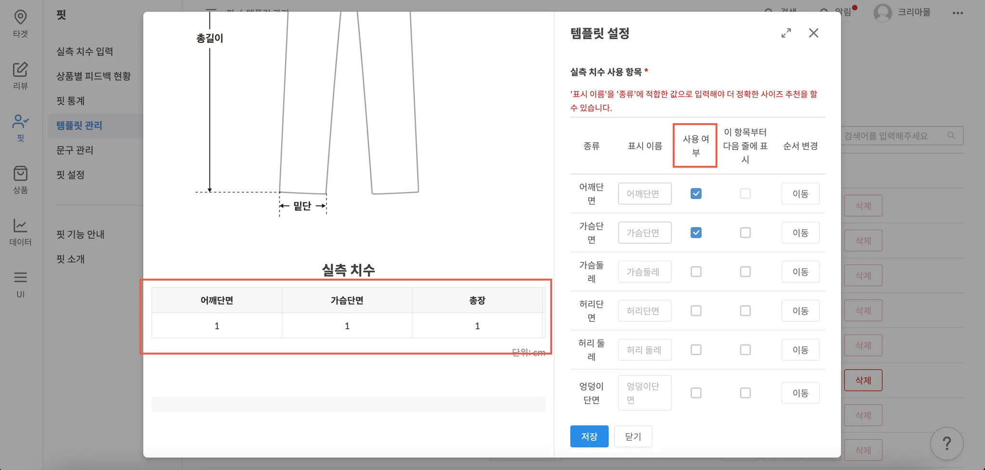Click the blue 저장 button

coord(589,436)
